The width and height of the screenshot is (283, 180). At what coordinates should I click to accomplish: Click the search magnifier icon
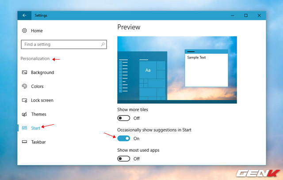103,44
